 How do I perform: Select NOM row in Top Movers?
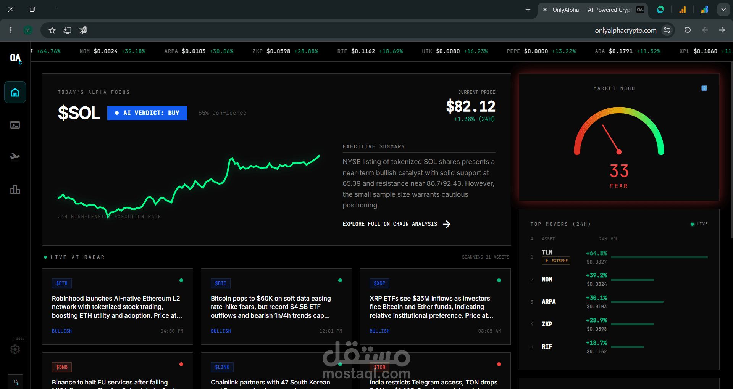619,280
